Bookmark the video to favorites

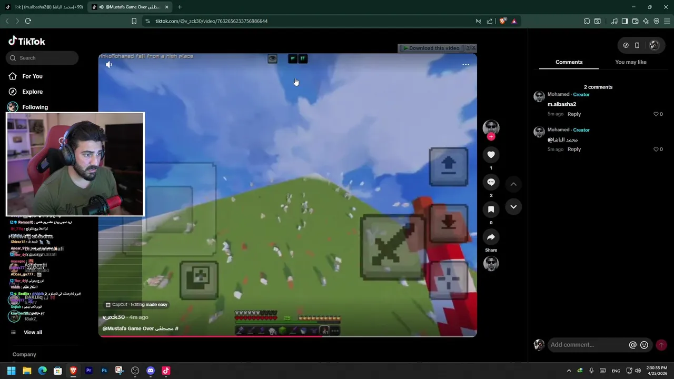coord(491,210)
